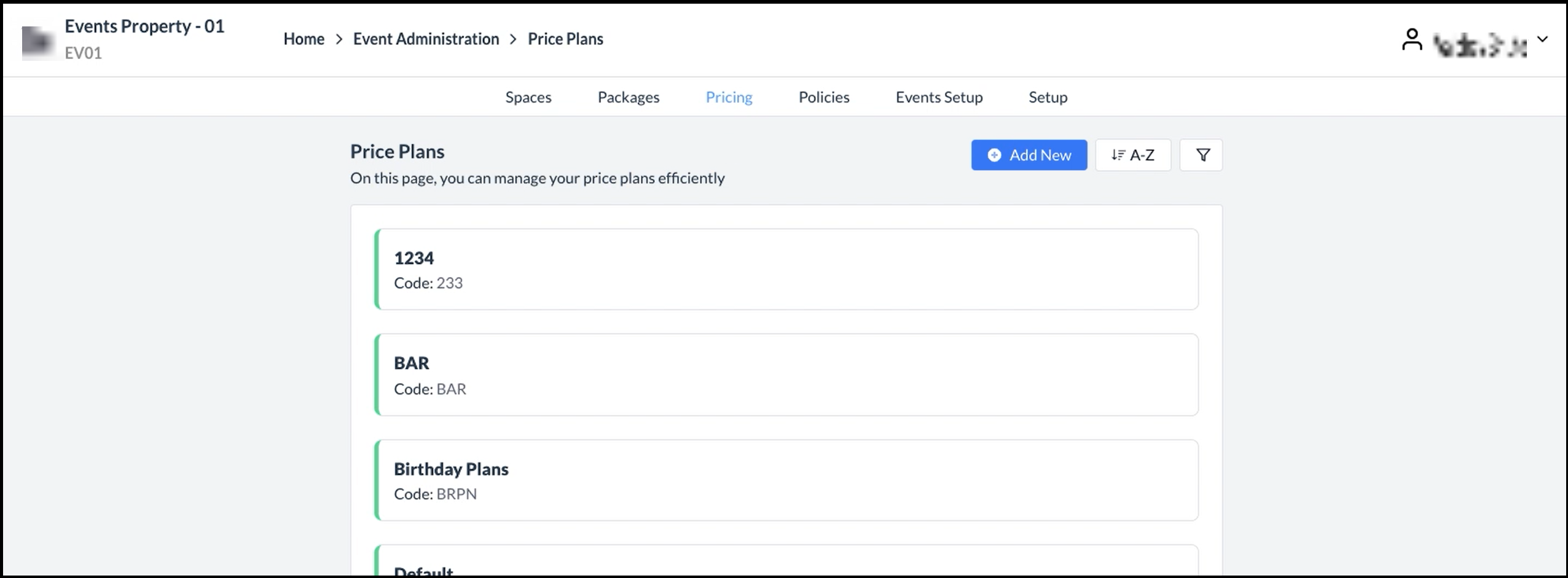Screen dimensions: 1568x578
Task: Go to Home breadcrumb link
Action: click(304, 39)
